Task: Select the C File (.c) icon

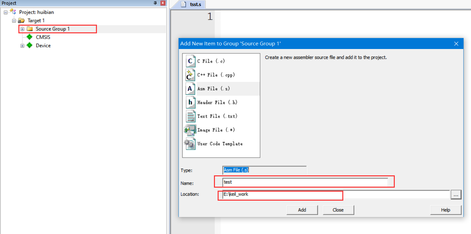Action: (x=191, y=61)
